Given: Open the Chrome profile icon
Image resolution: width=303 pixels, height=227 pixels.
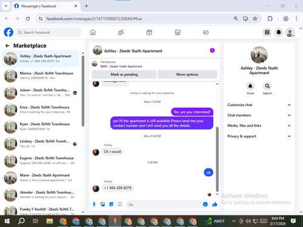Looking at the screenshot, I should (x=285, y=19).
